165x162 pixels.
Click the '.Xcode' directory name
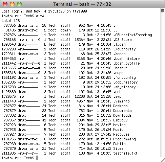120,54
